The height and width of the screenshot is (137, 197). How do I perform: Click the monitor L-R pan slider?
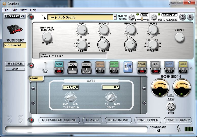[142, 19]
